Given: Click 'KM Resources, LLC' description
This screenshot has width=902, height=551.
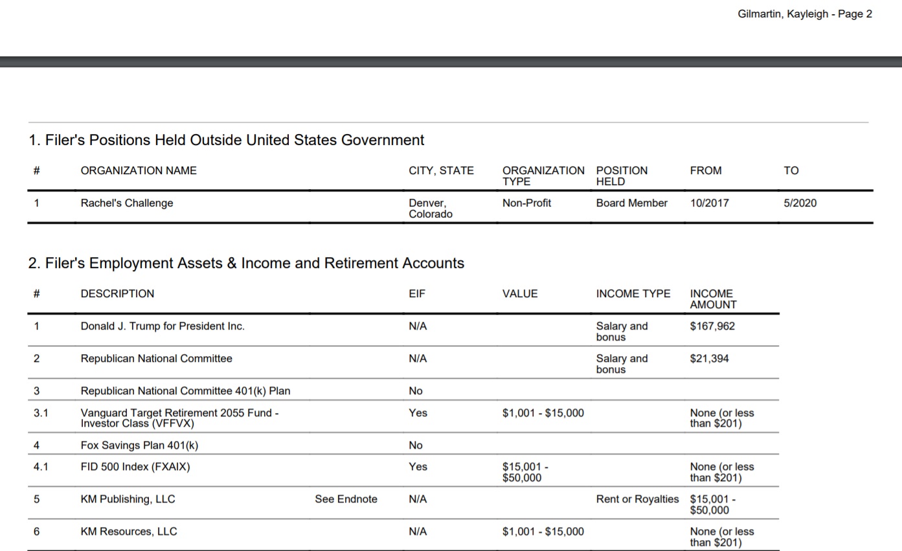Looking at the screenshot, I should pyautogui.click(x=128, y=532).
